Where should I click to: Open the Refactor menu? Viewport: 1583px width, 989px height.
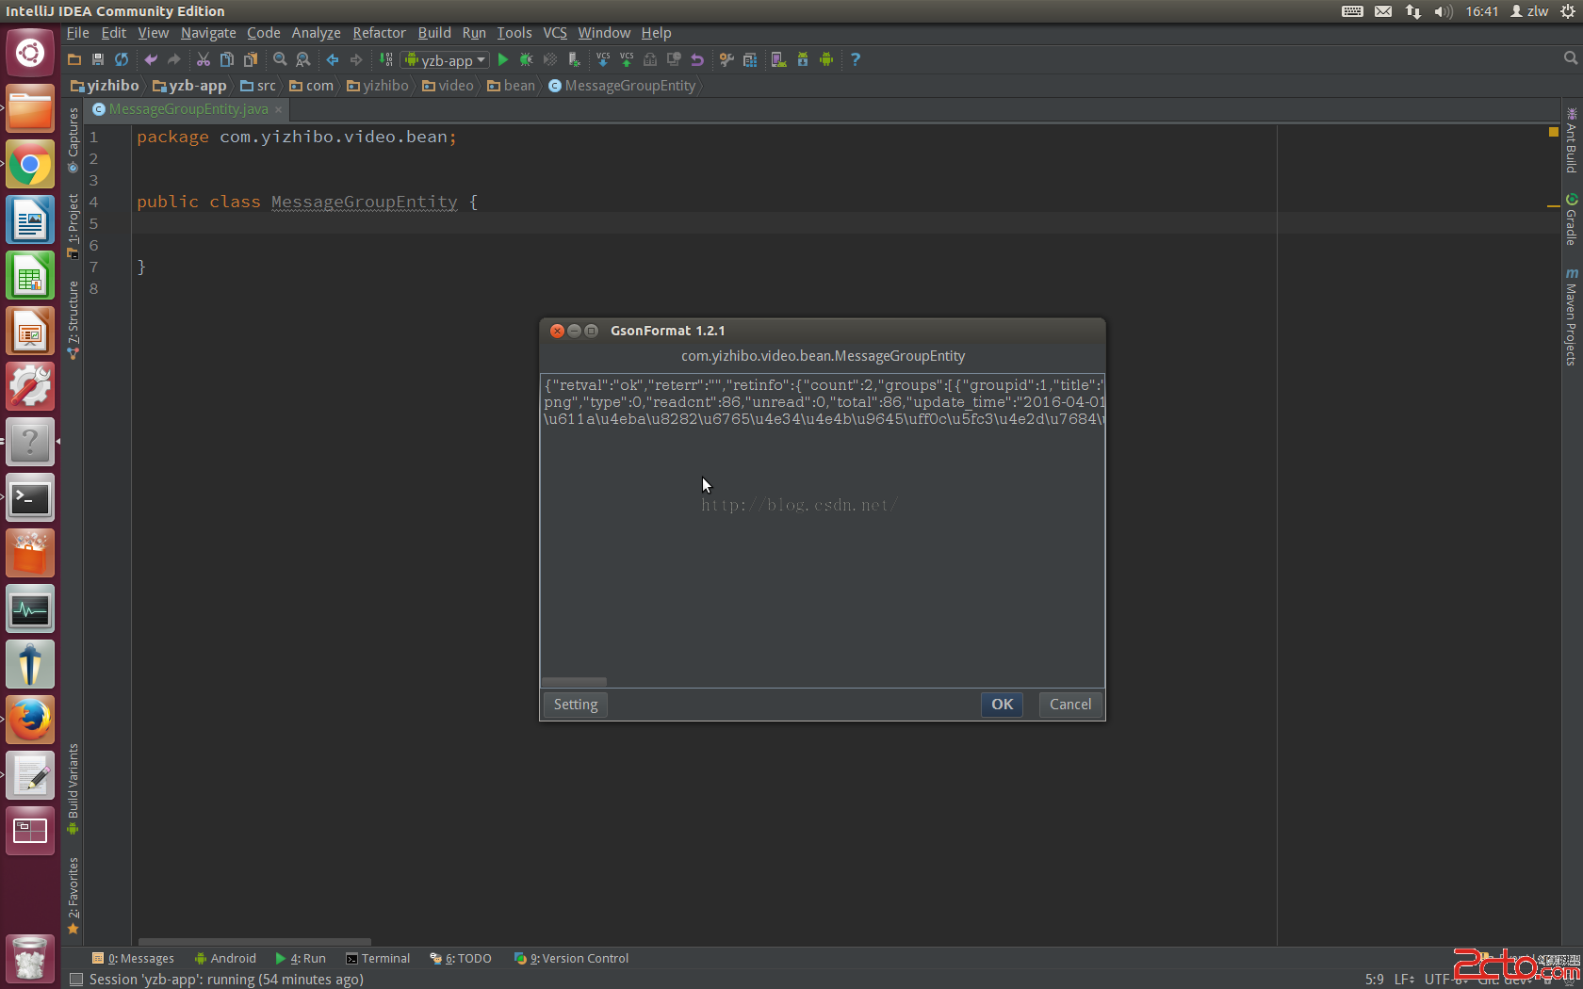tap(379, 33)
